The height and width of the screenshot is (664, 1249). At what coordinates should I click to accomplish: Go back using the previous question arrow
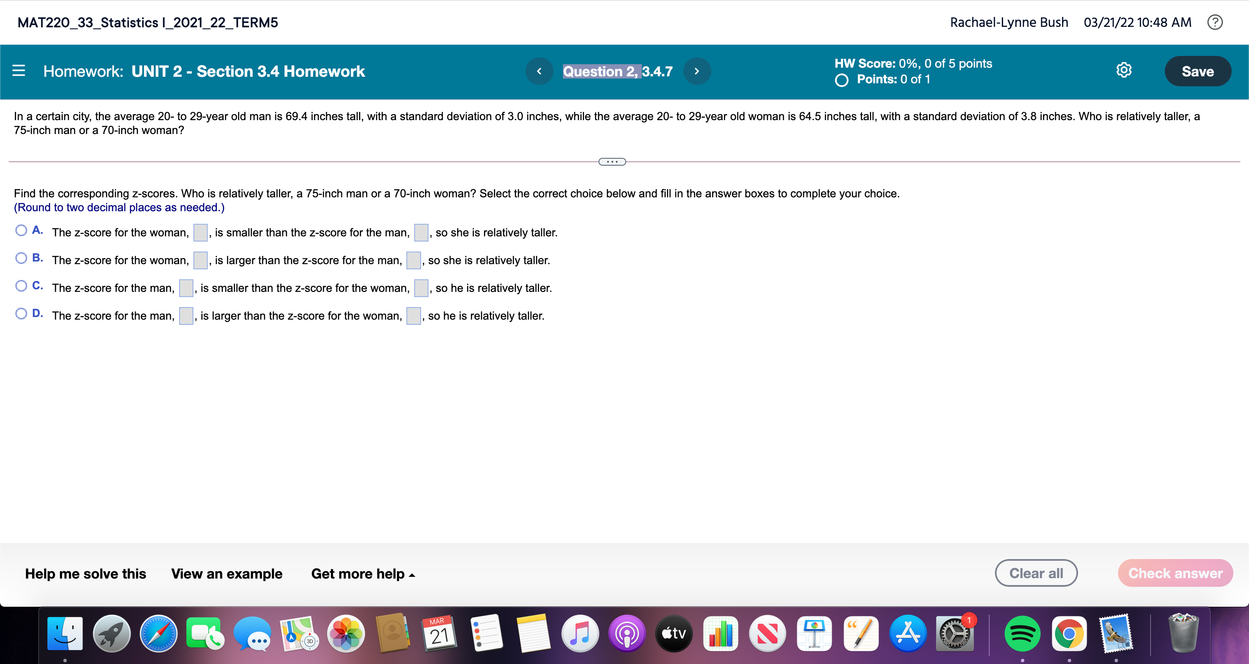(539, 71)
